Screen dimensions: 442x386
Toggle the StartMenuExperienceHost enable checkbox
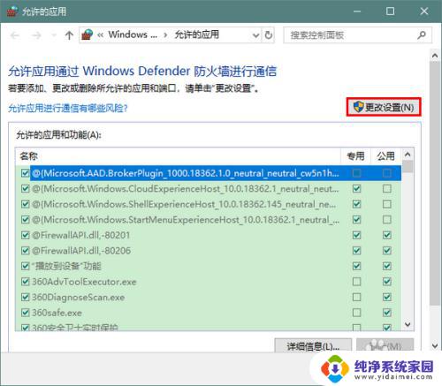(x=26, y=220)
